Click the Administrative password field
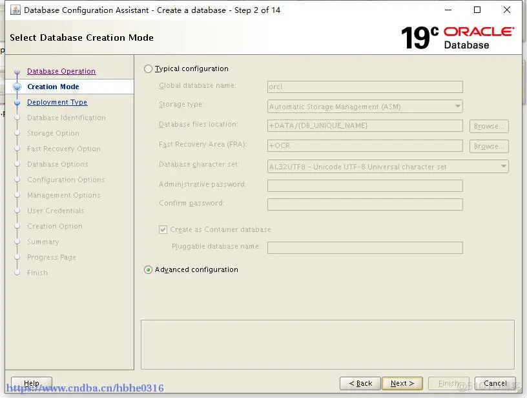Screen dimensions: 527x398 pos(365,185)
